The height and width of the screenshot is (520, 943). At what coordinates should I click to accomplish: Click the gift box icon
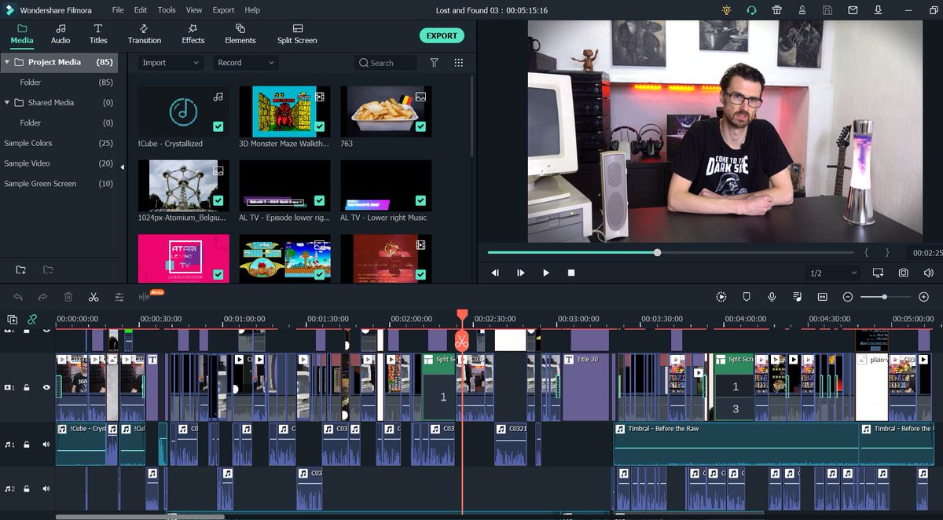776,10
